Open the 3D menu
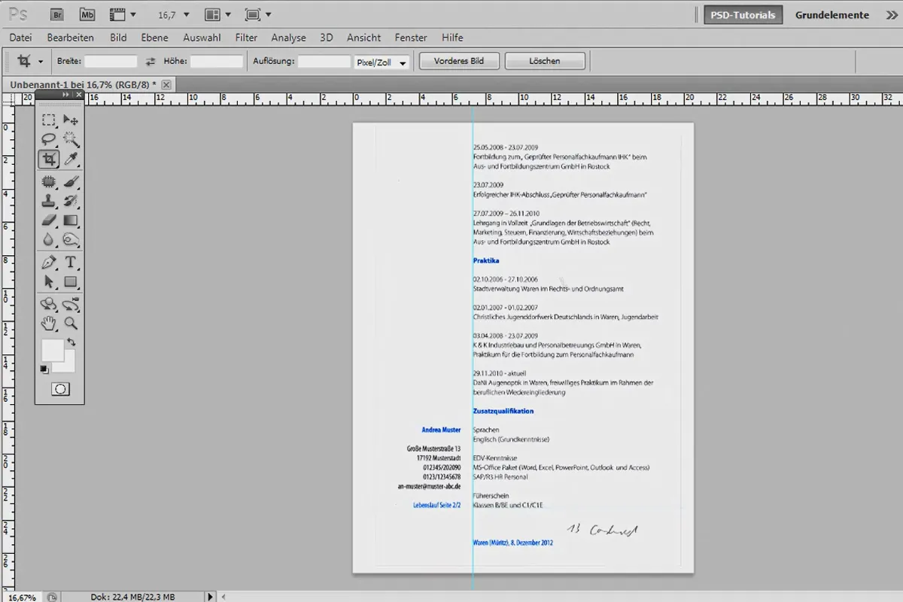903x602 pixels. click(327, 38)
